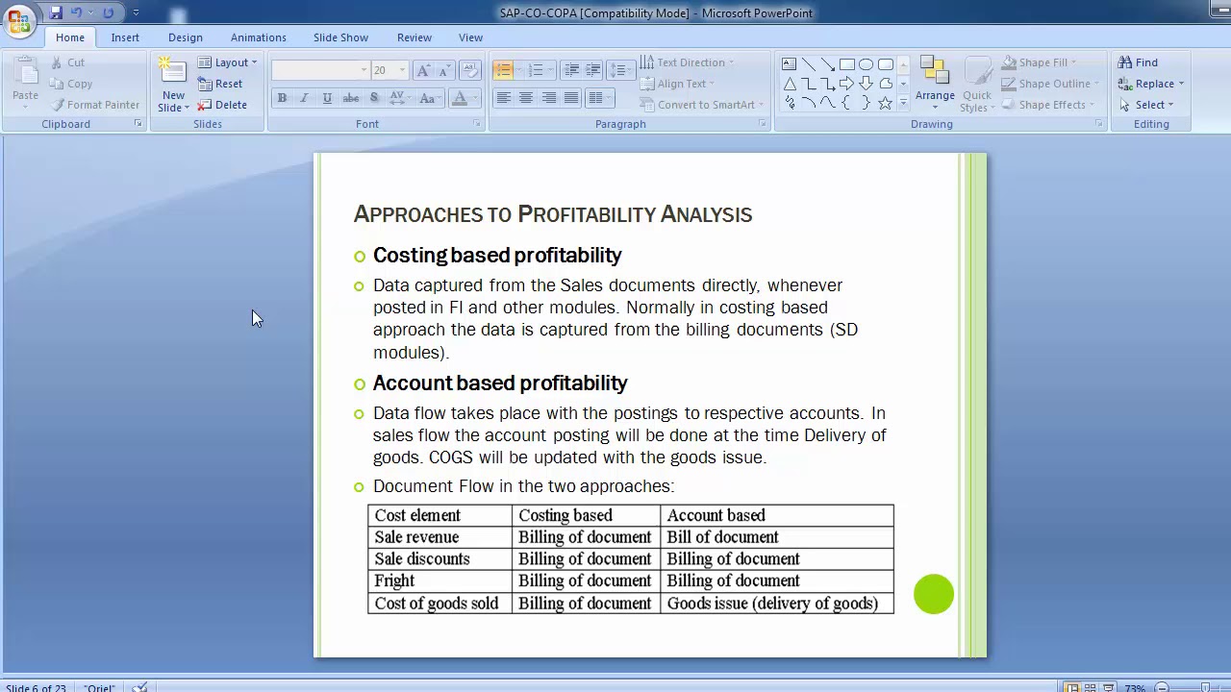
Task: Save the presentation from Quick Access Toolbar
Action: pos(56,12)
